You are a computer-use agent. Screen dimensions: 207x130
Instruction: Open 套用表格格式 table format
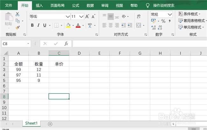[x=192, y=21]
